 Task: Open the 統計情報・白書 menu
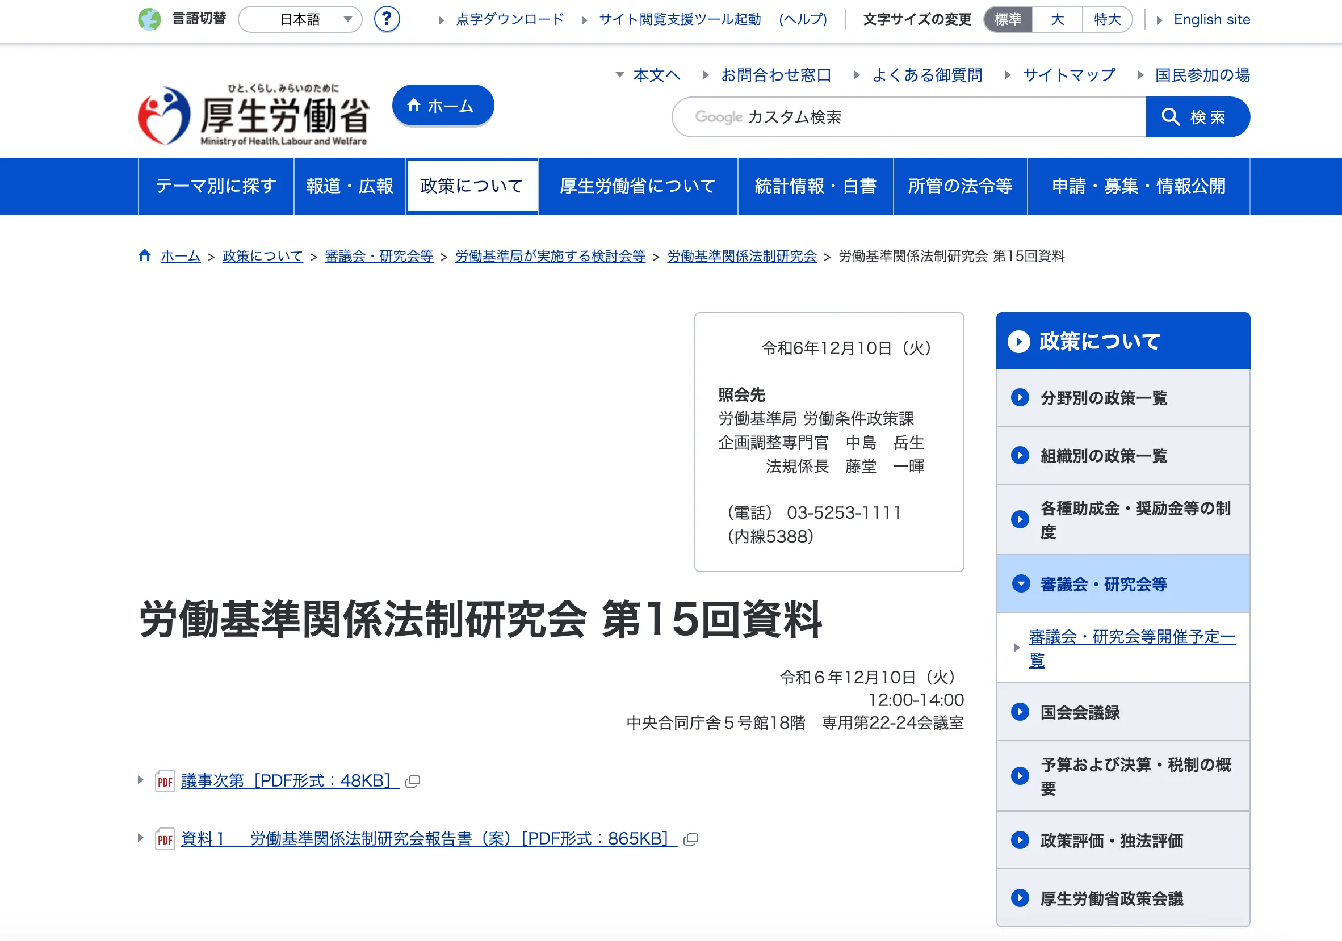816,186
